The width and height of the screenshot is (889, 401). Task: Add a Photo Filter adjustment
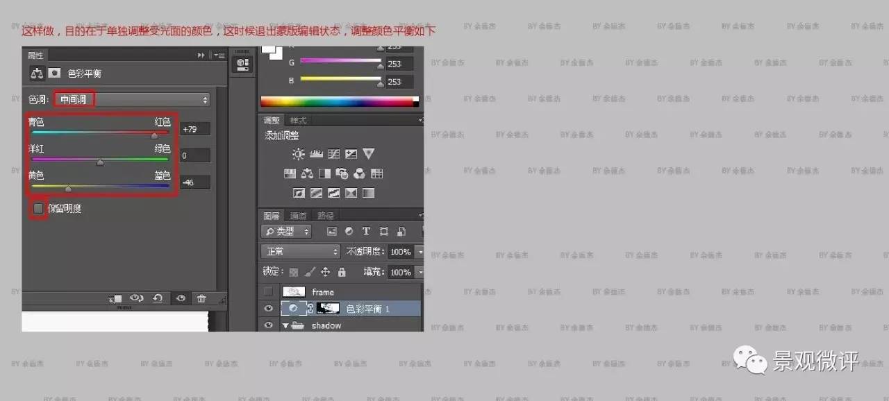pos(342,173)
